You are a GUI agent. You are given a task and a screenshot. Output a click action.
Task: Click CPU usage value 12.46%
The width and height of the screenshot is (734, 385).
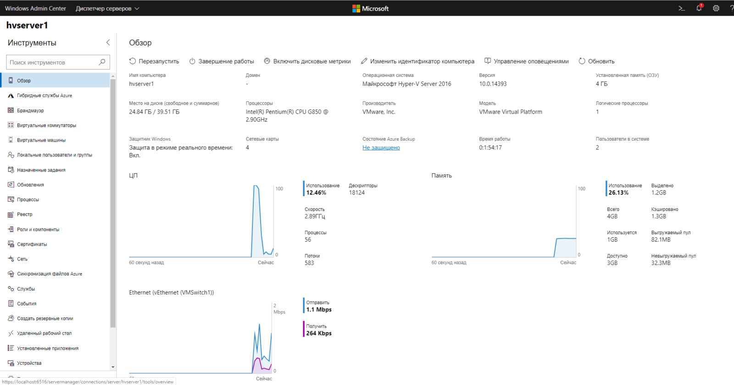(316, 193)
